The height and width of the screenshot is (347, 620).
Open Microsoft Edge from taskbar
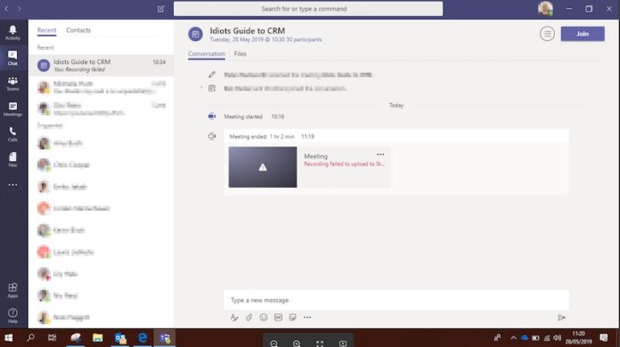143,338
